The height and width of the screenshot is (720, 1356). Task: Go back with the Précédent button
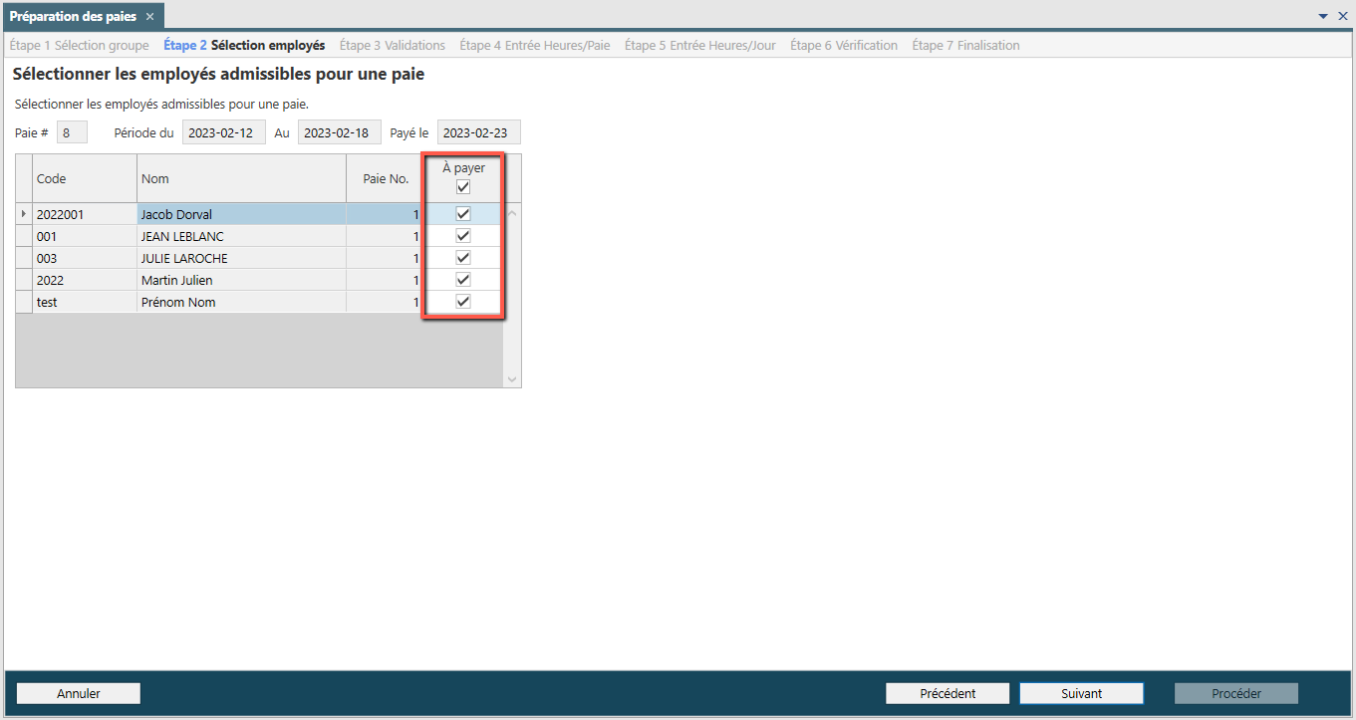pos(948,693)
